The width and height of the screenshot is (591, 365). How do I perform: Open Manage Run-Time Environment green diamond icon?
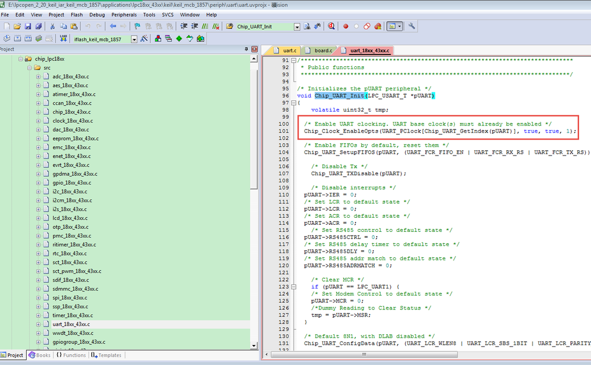pyautogui.click(x=179, y=39)
